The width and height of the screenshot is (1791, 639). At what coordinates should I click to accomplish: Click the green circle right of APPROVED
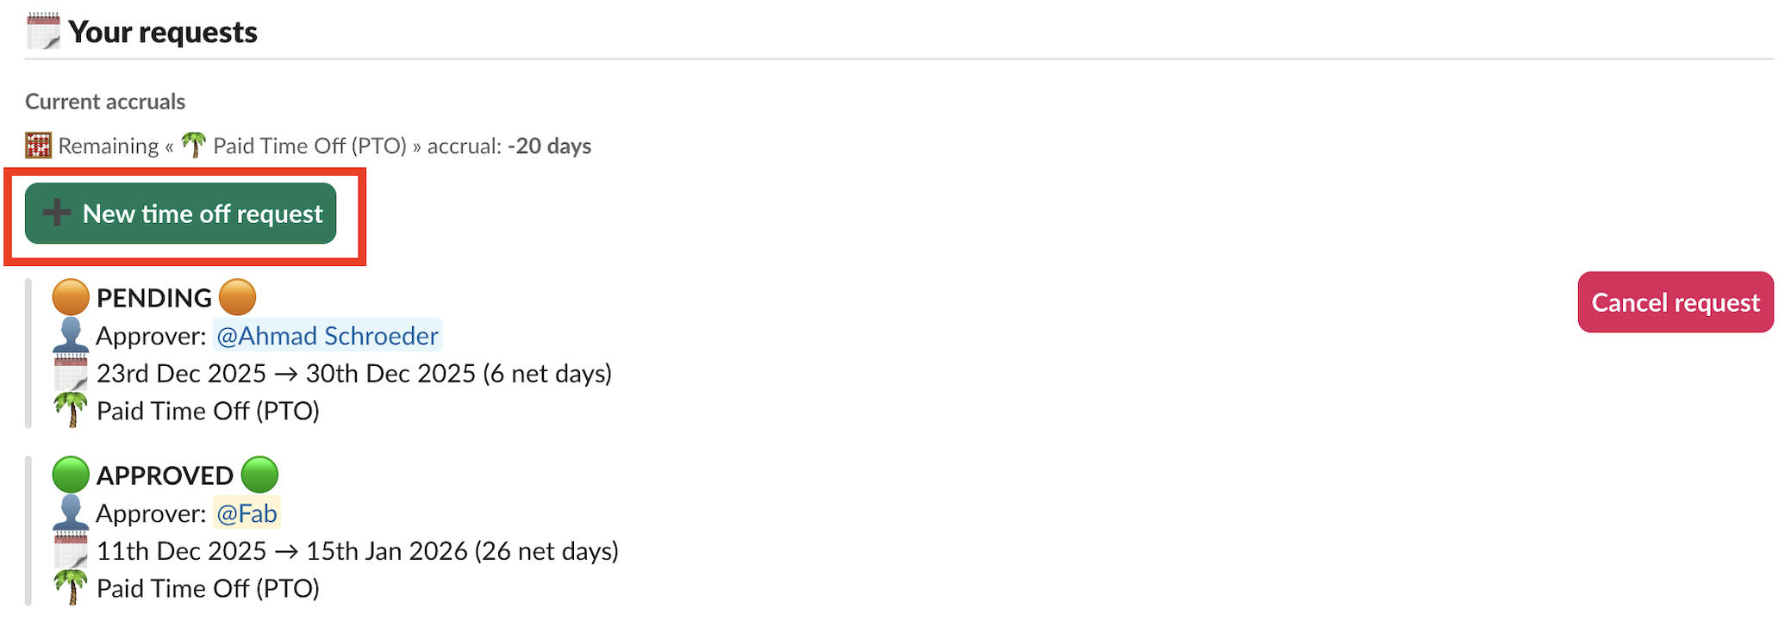click(x=259, y=475)
